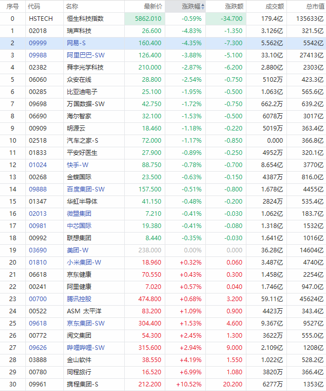The width and height of the screenshot is (326, 391).
Task: Sort by 成交额 column header
Action: pos(275,7)
